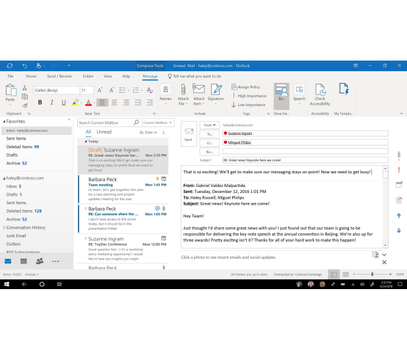The height and width of the screenshot is (349, 407).
Task: Open the From dropdown button
Action: pos(210,125)
